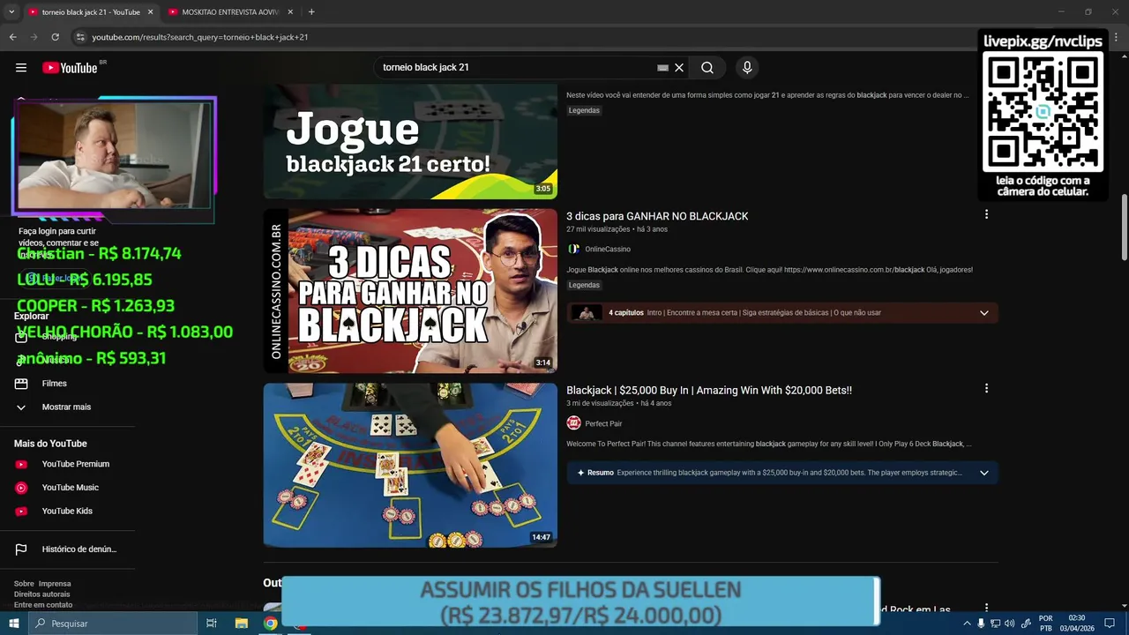Screen dimensions: 1129x635
Task: Expand Mostrar mais in the sidebar
Action: [x=67, y=407]
